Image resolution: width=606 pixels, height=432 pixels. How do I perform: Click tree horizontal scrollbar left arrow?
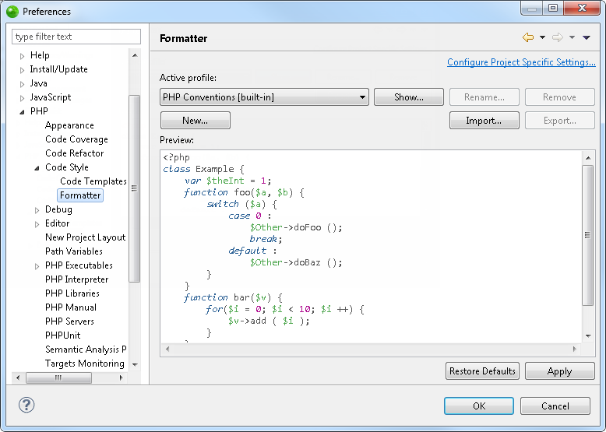coord(18,378)
